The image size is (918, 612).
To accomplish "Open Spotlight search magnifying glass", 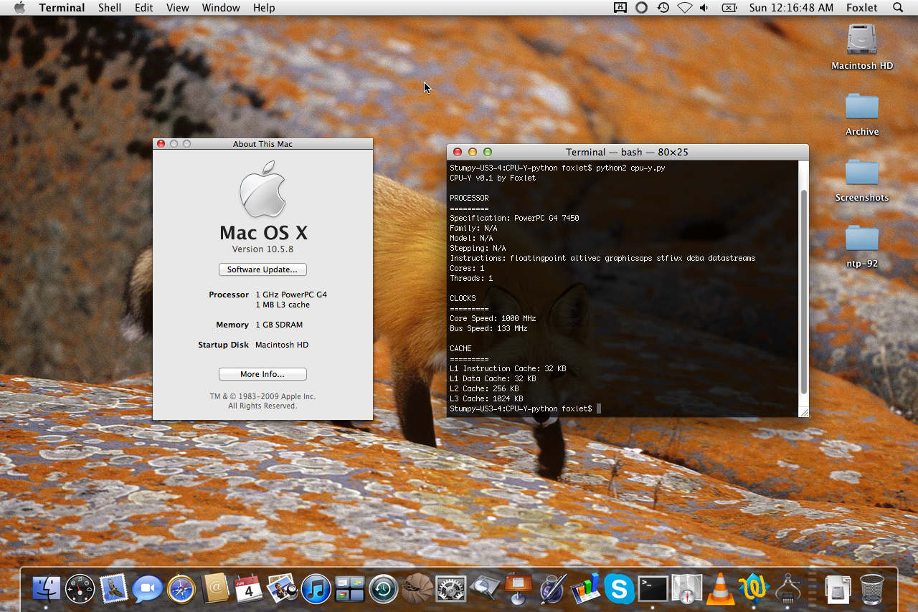I will [x=898, y=8].
